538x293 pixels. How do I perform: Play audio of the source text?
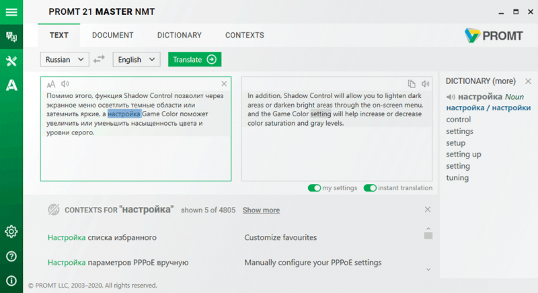point(65,84)
